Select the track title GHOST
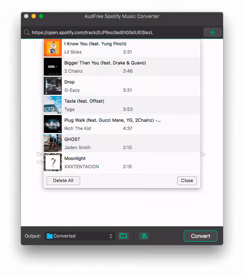The image size is (244, 275). pos(72,139)
